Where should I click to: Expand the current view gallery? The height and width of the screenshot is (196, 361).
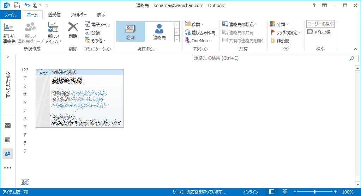point(177,39)
